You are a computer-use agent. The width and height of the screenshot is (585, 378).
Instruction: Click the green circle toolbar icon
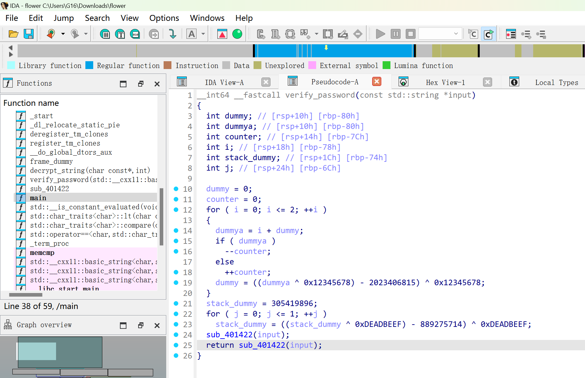237,34
